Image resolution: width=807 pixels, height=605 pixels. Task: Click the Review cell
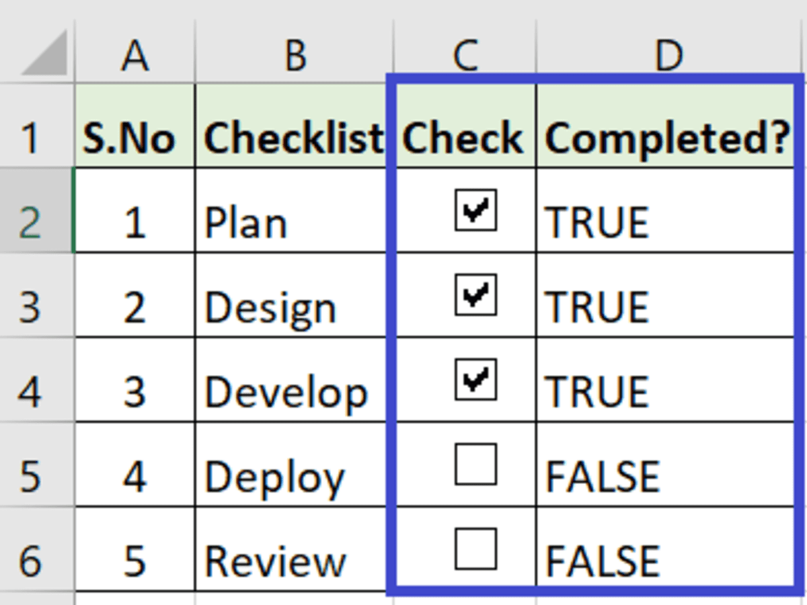coord(293,560)
